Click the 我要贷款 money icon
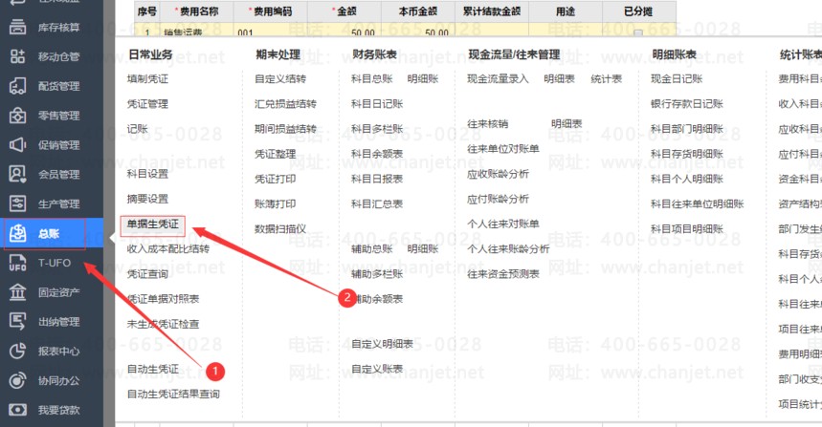The image size is (822, 427). click(17, 410)
